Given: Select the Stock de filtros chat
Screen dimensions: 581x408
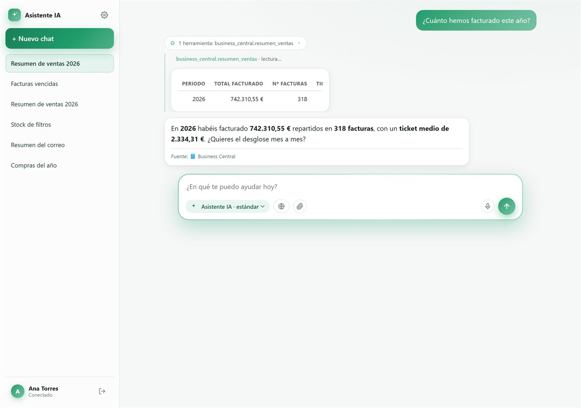Looking at the screenshot, I should (60, 125).
